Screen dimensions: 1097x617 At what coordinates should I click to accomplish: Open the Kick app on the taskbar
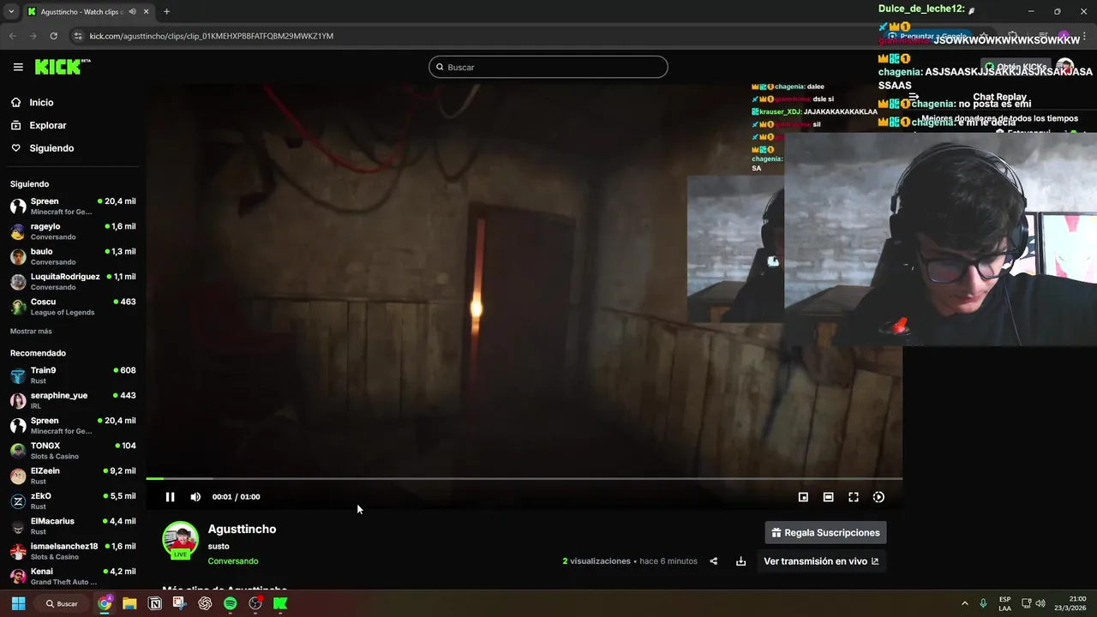tap(280, 603)
